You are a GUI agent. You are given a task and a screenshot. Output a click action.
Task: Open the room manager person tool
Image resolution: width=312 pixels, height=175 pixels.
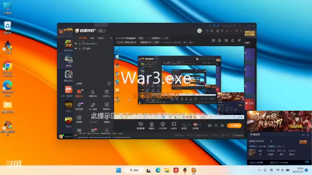click(x=93, y=93)
